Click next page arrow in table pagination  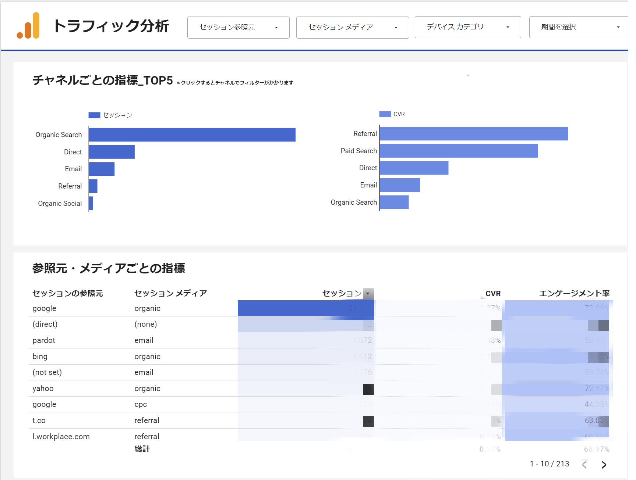(604, 465)
